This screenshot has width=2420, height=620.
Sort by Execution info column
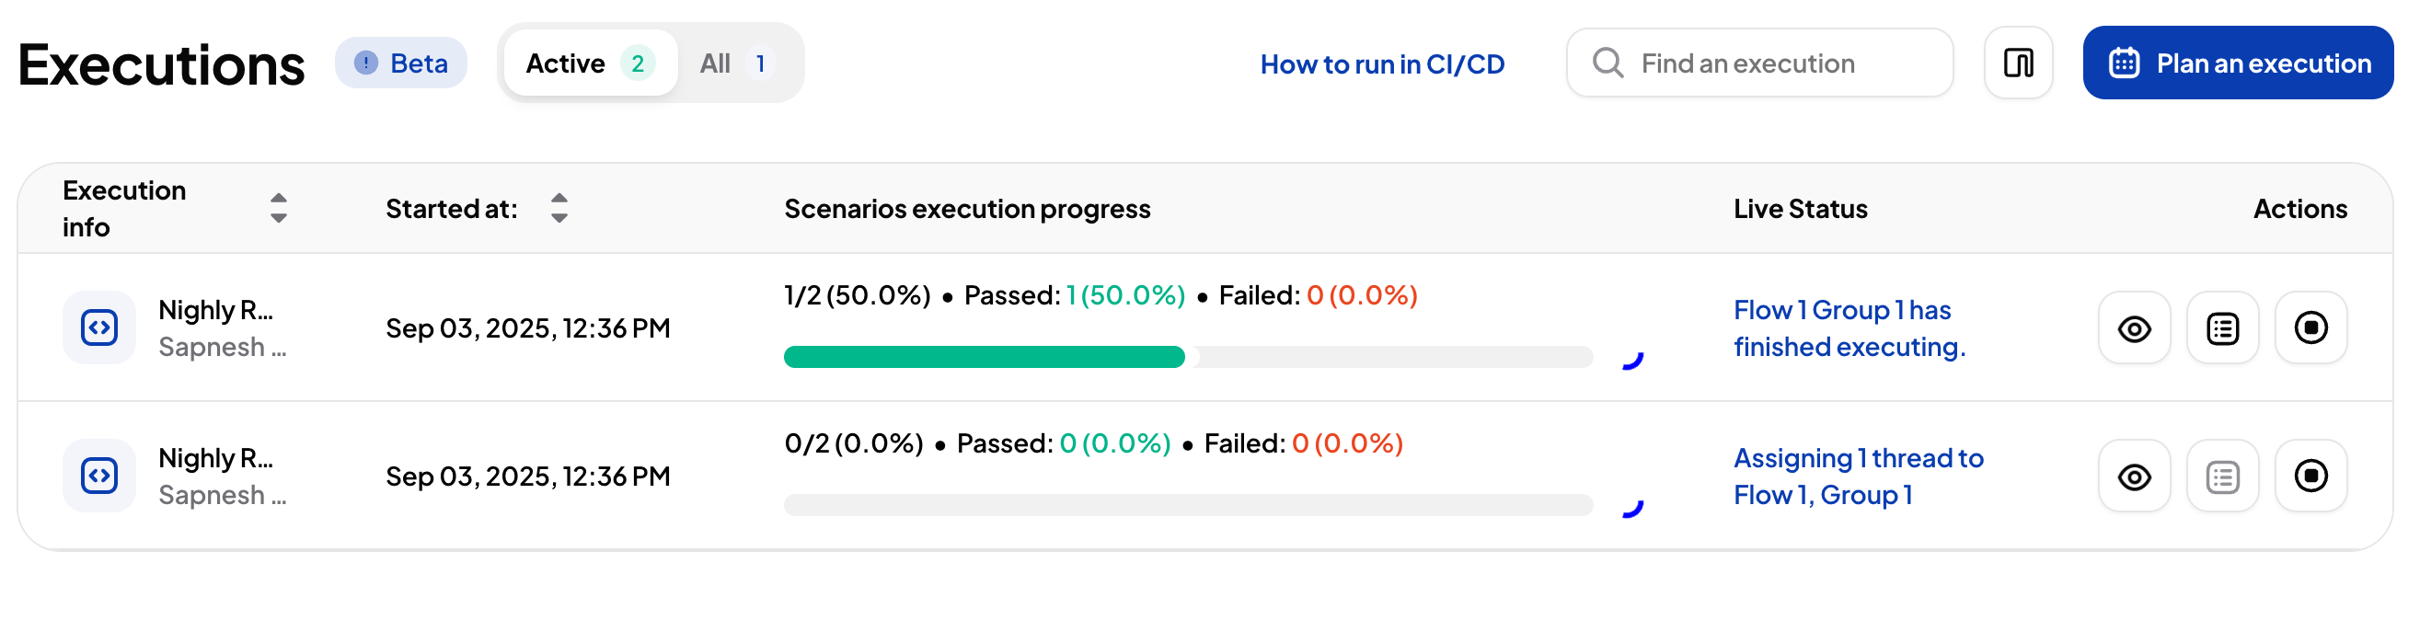[x=278, y=208]
